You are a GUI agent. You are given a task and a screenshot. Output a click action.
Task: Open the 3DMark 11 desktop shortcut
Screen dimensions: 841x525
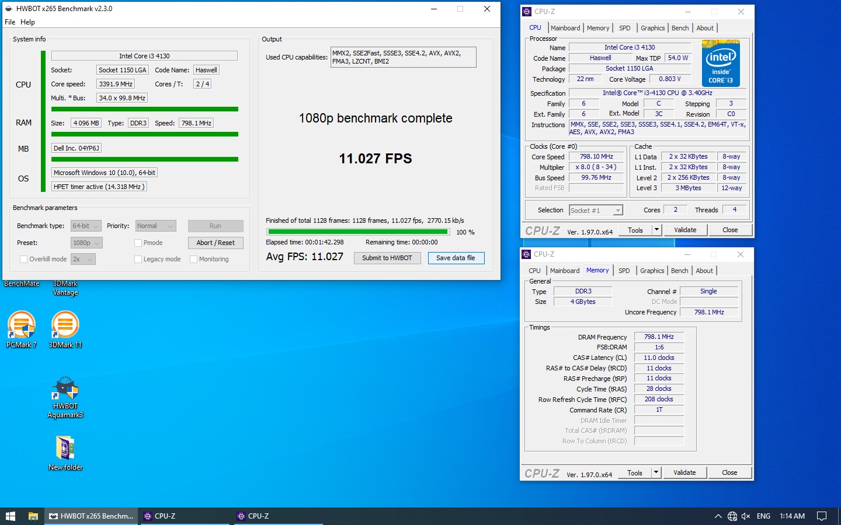[x=65, y=330]
